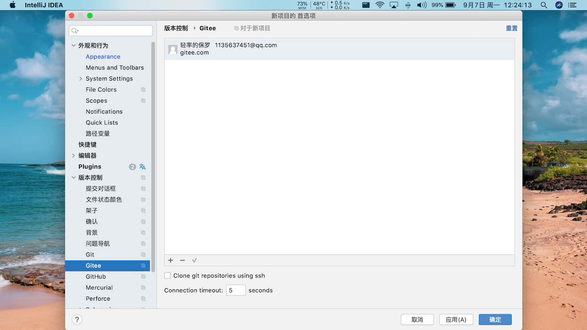
Task: Enable Clone git repositories using ssh
Action: coord(167,276)
